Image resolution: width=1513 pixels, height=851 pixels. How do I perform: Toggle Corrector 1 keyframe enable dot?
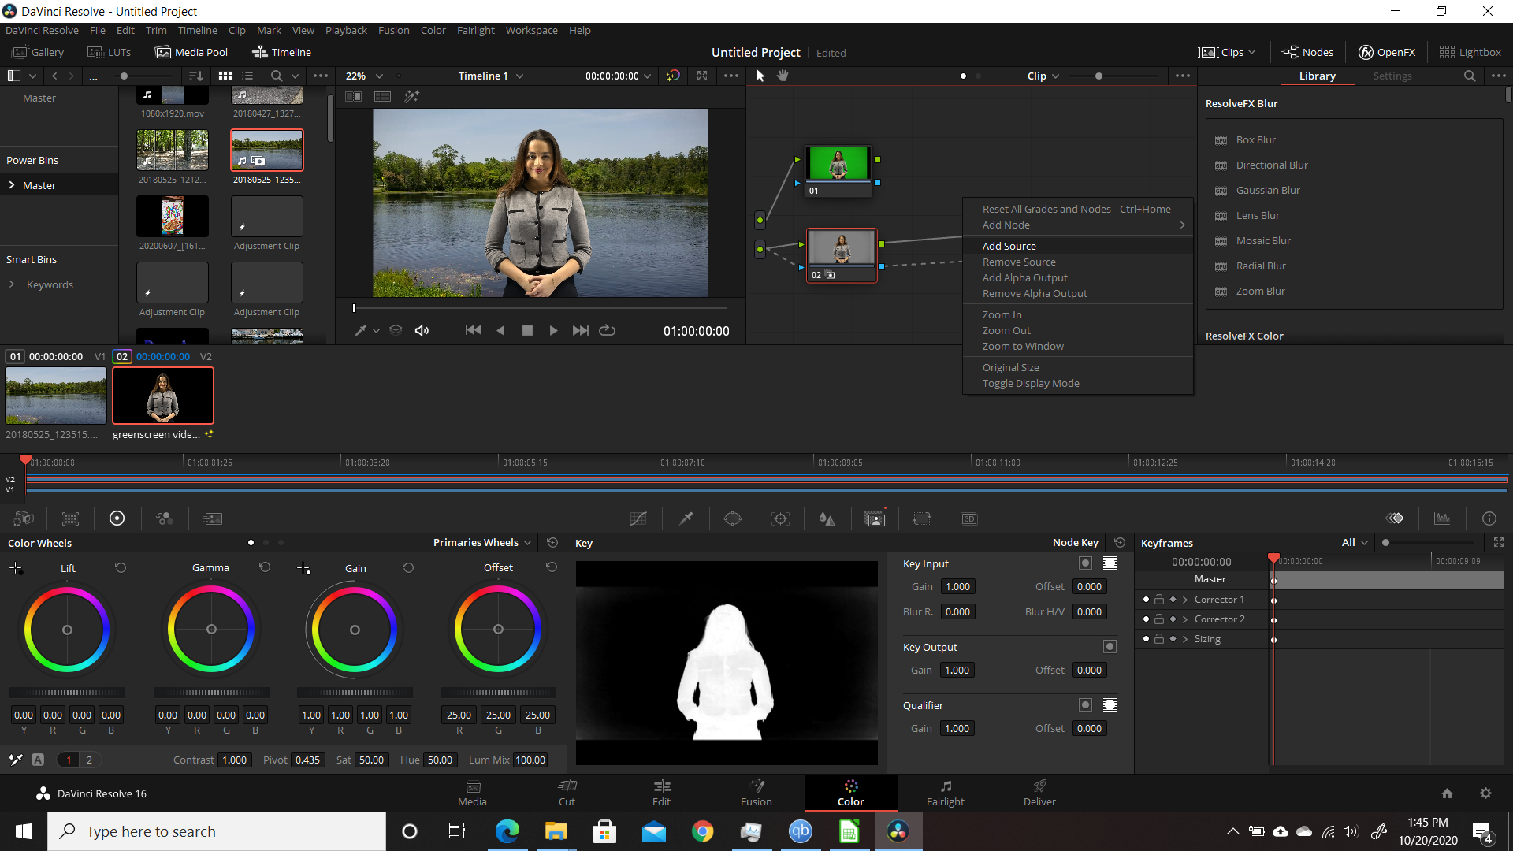tap(1146, 600)
